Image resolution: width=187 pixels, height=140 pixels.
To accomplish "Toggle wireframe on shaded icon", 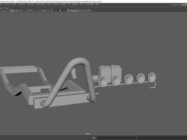I will pyautogui.click(x=17, y=10).
